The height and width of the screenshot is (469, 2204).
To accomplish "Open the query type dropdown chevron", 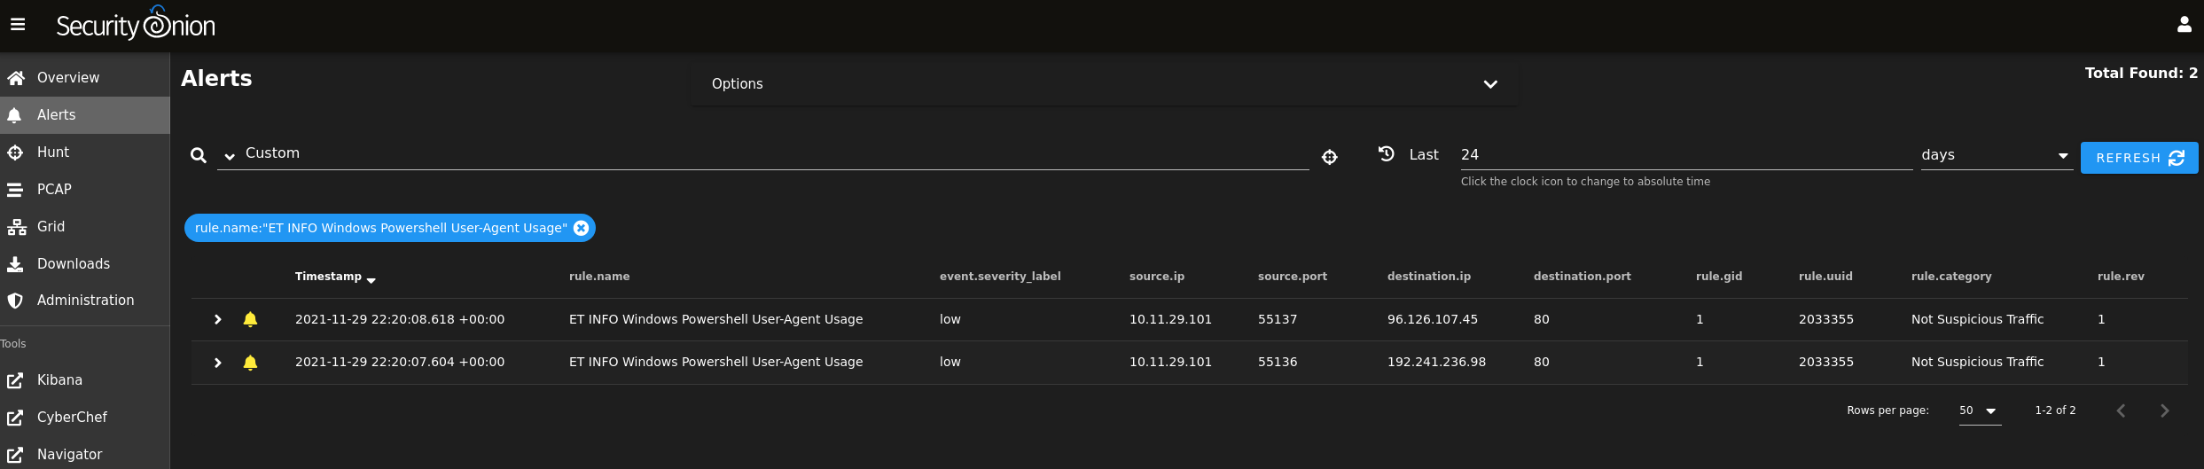I will pos(230,157).
